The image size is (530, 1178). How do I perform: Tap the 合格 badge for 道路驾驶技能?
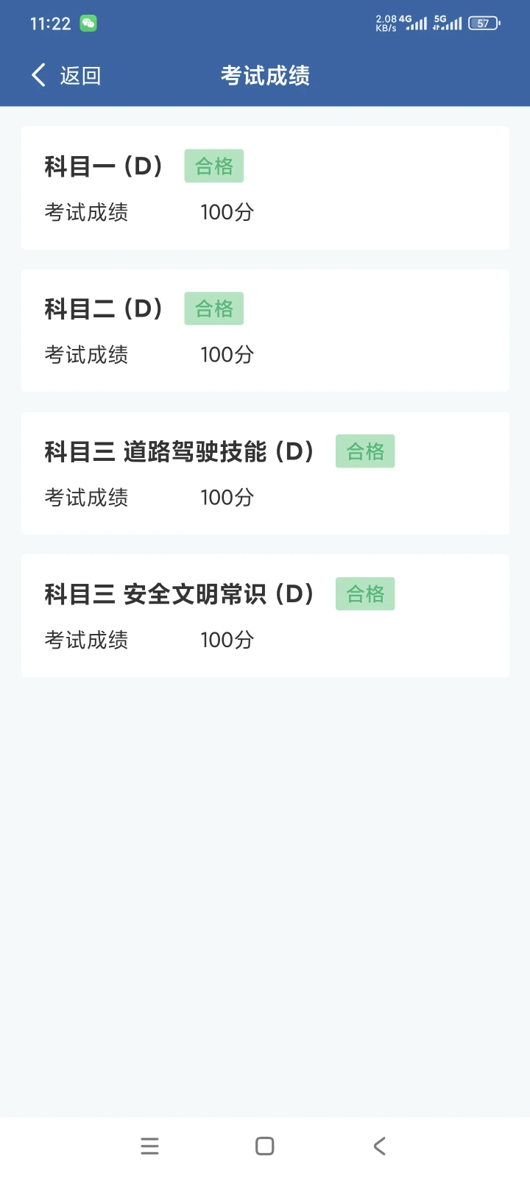[x=365, y=451]
